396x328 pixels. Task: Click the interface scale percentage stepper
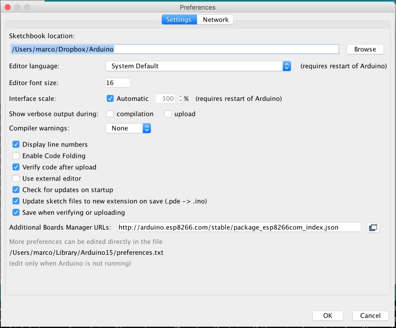tap(180, 98)
